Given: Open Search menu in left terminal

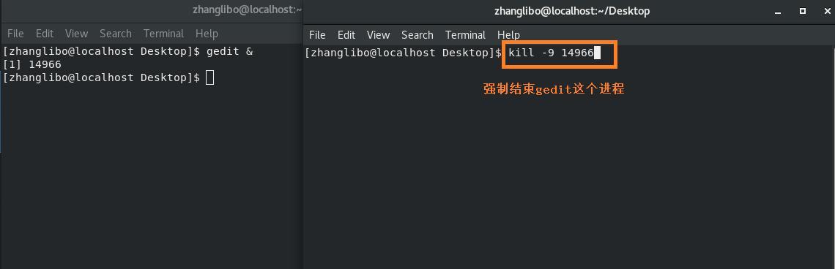Looking at the screenshot, I should (116, 34).
